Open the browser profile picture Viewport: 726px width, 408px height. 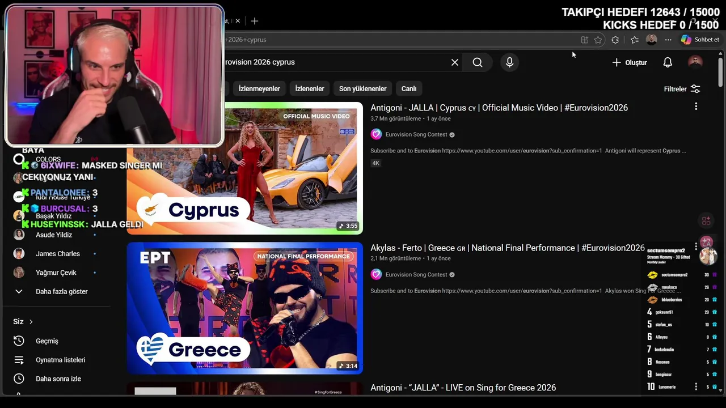tap(652, 40)
